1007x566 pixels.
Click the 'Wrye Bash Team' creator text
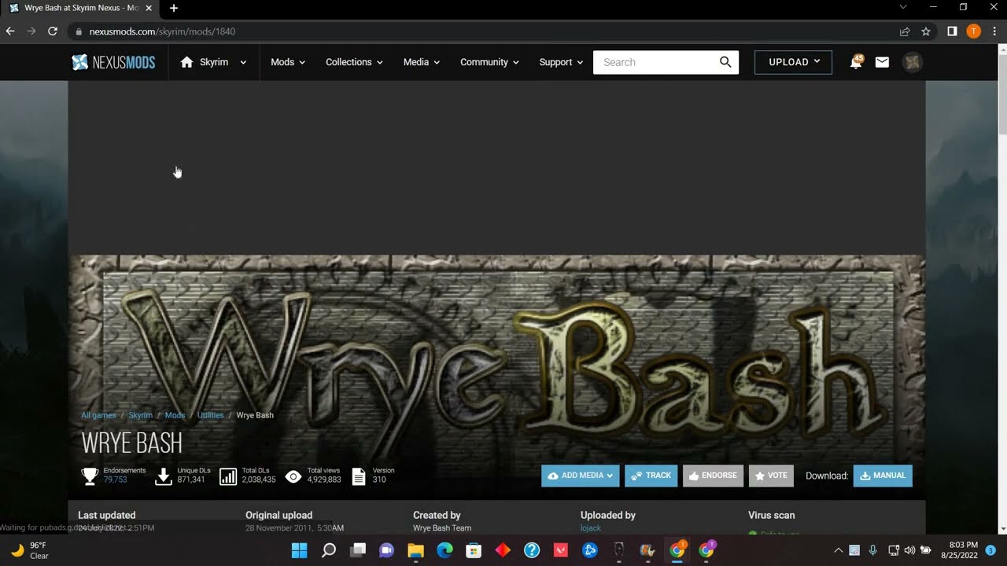tap(442, 528)
